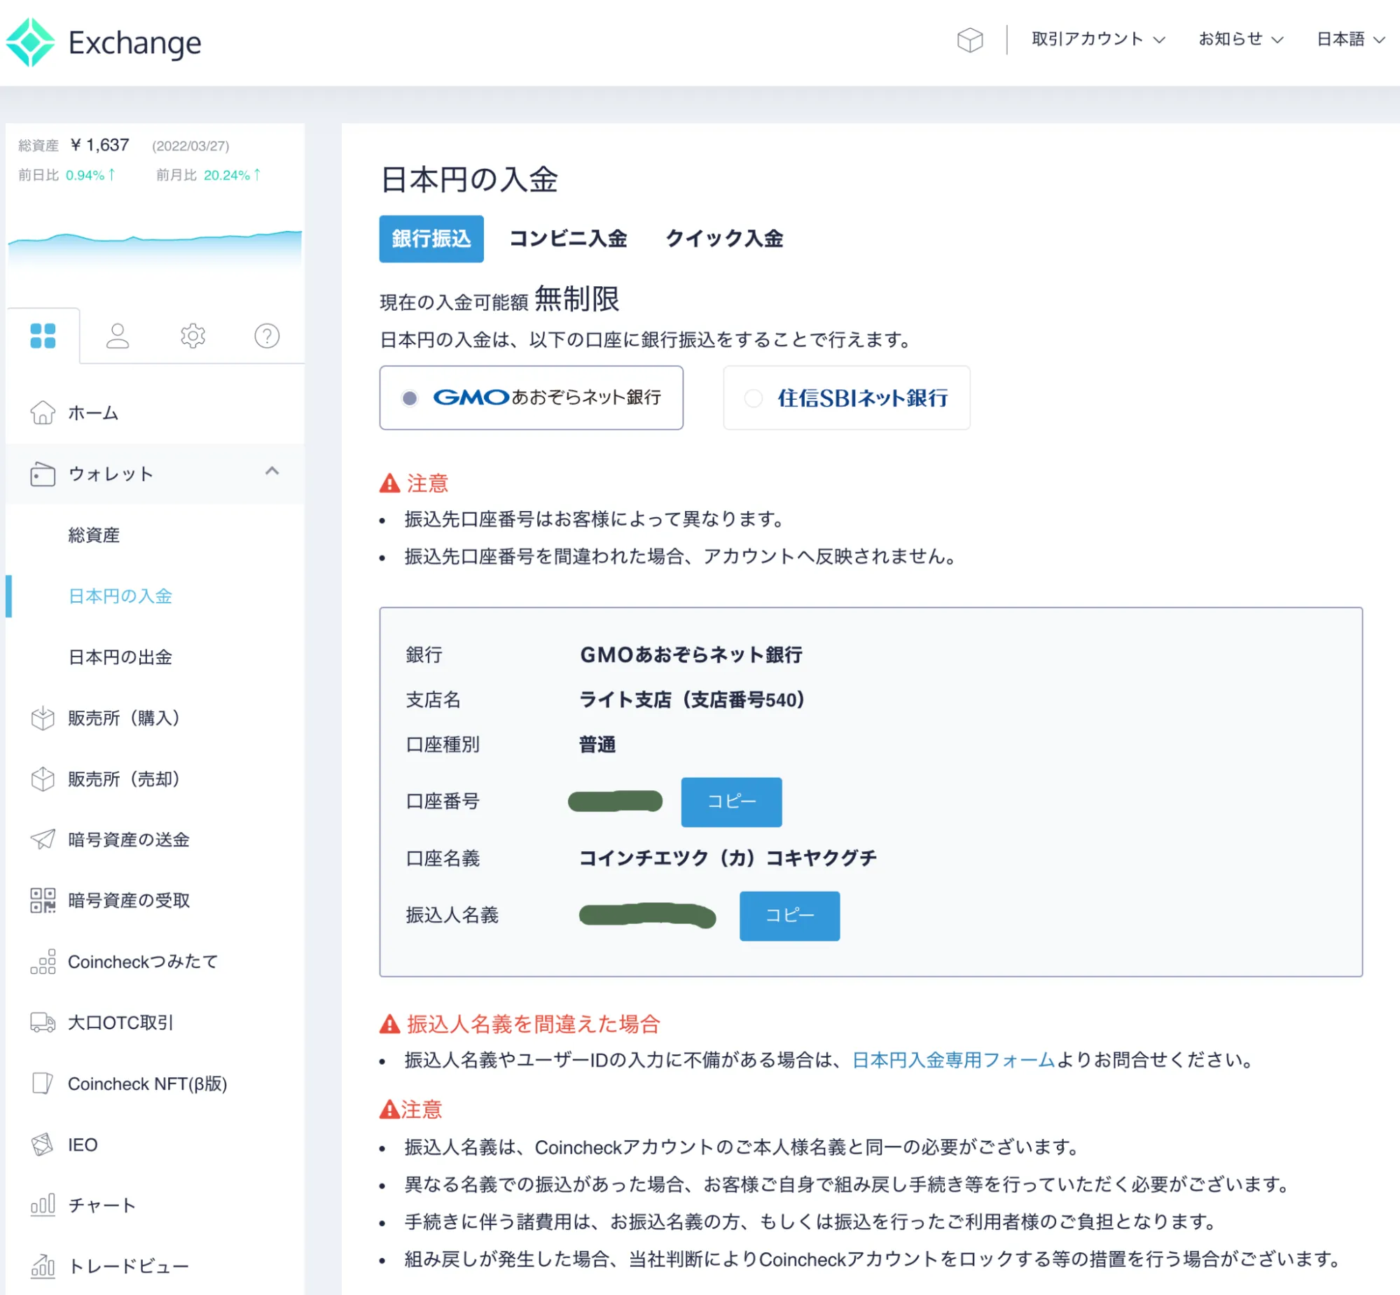Open 暗号資産の受取 QR code icon

pos(42,900)
